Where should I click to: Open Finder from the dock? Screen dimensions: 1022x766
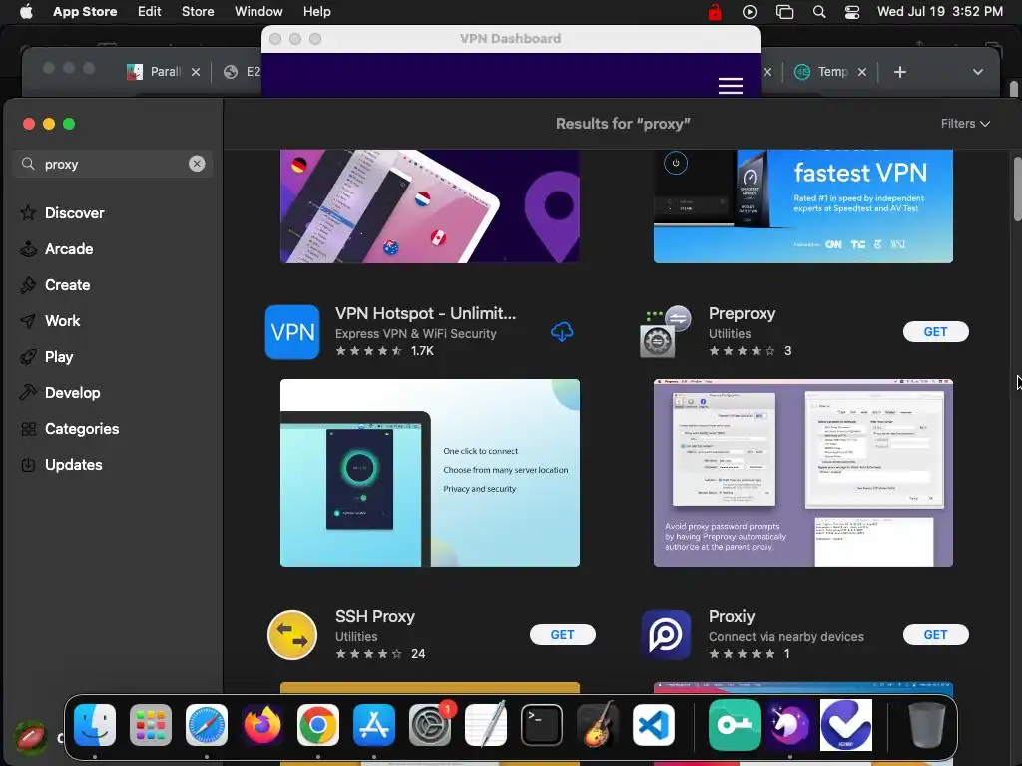pyautogui.click(x=95, y=725)
